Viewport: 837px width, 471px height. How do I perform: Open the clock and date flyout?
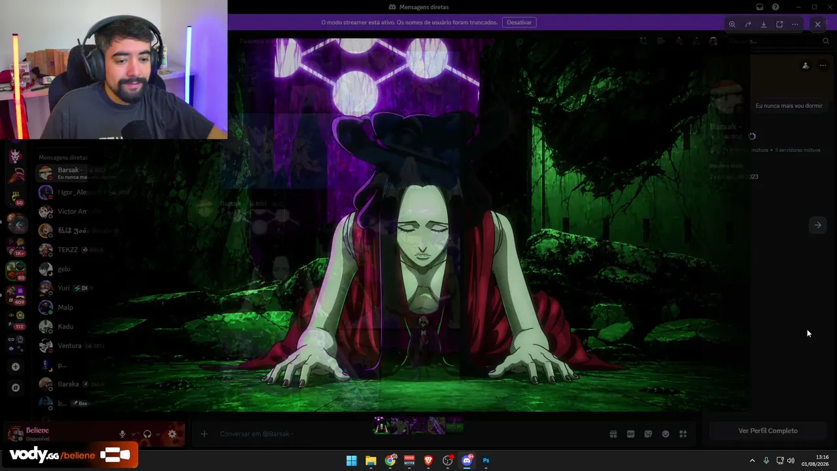tap(817, 461)
